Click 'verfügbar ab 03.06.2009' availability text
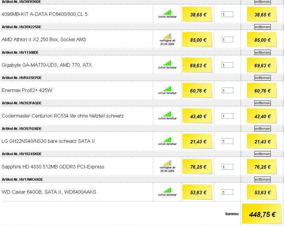 [x=167, y=42]
